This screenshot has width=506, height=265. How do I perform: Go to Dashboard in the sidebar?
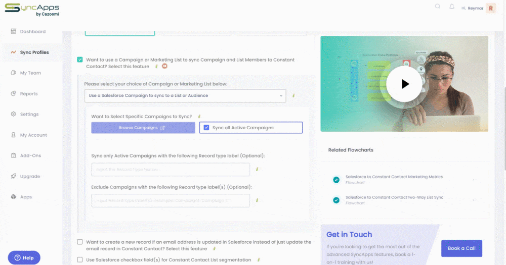click(x=32, y=32)
